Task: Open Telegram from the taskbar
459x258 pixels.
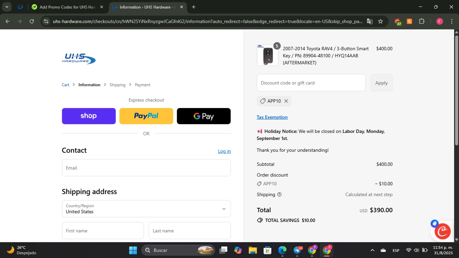Action: [x=297, y=250]
